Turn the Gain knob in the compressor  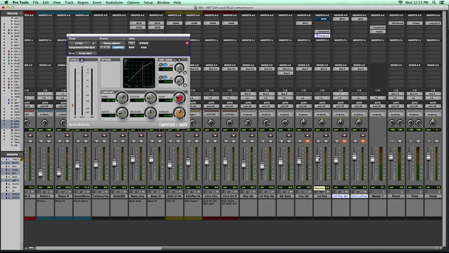tap(179, 98)
